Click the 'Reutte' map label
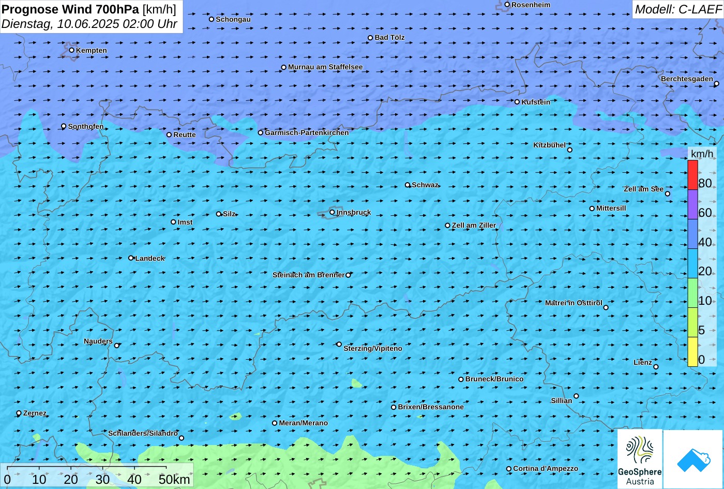Screen dimensions: 724x489 coord(185,135)
